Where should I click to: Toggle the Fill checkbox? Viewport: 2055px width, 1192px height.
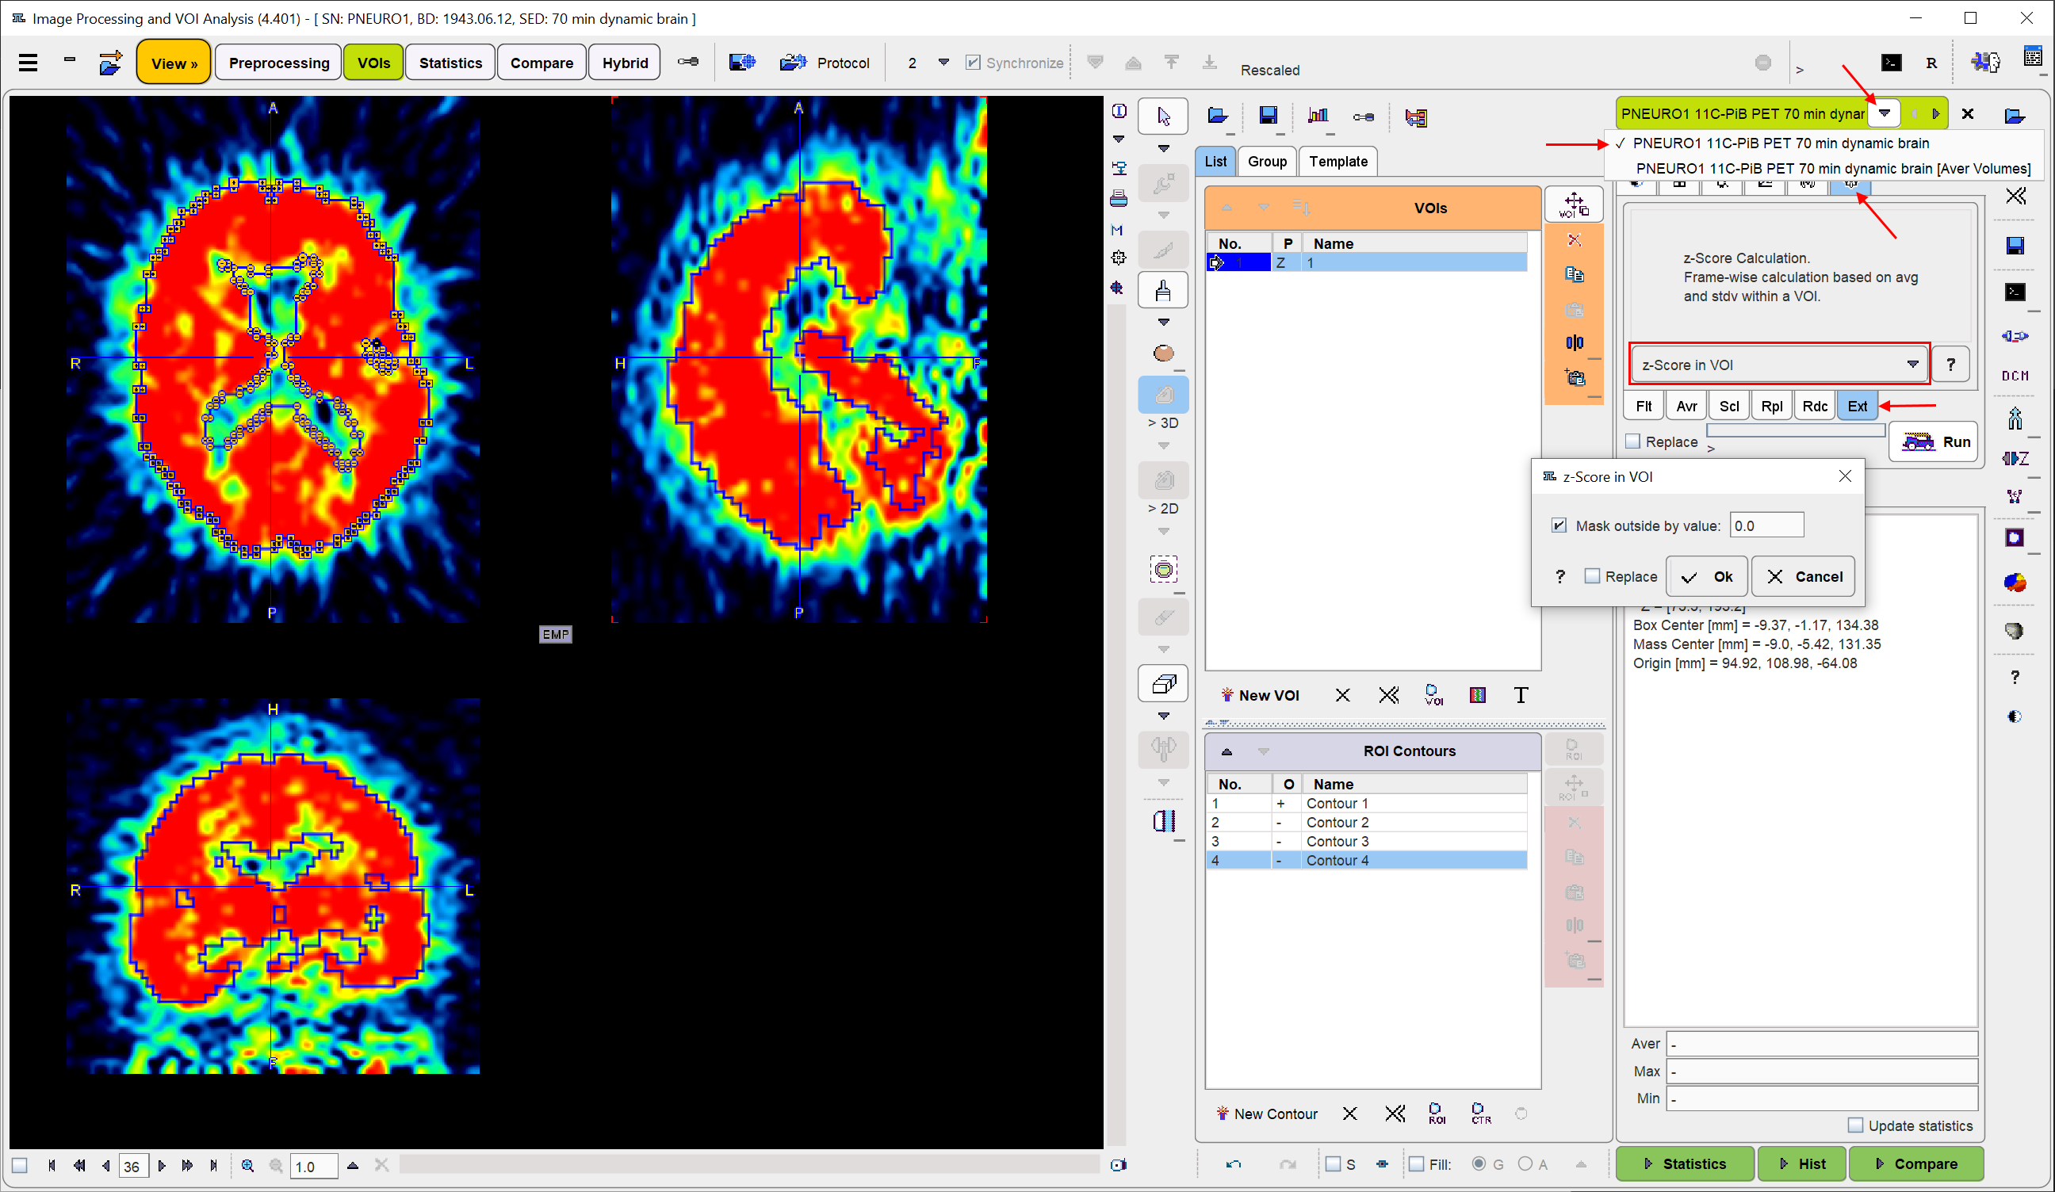click(x=1417, y=1165)
